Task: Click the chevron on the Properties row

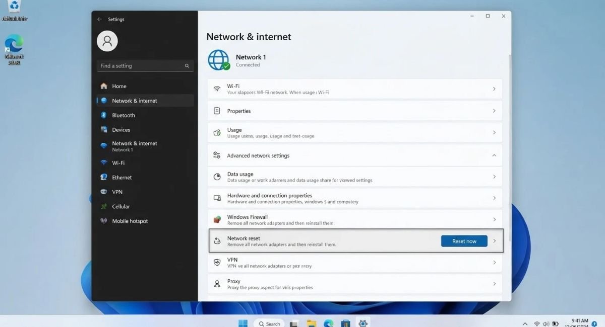Action: 494,111
